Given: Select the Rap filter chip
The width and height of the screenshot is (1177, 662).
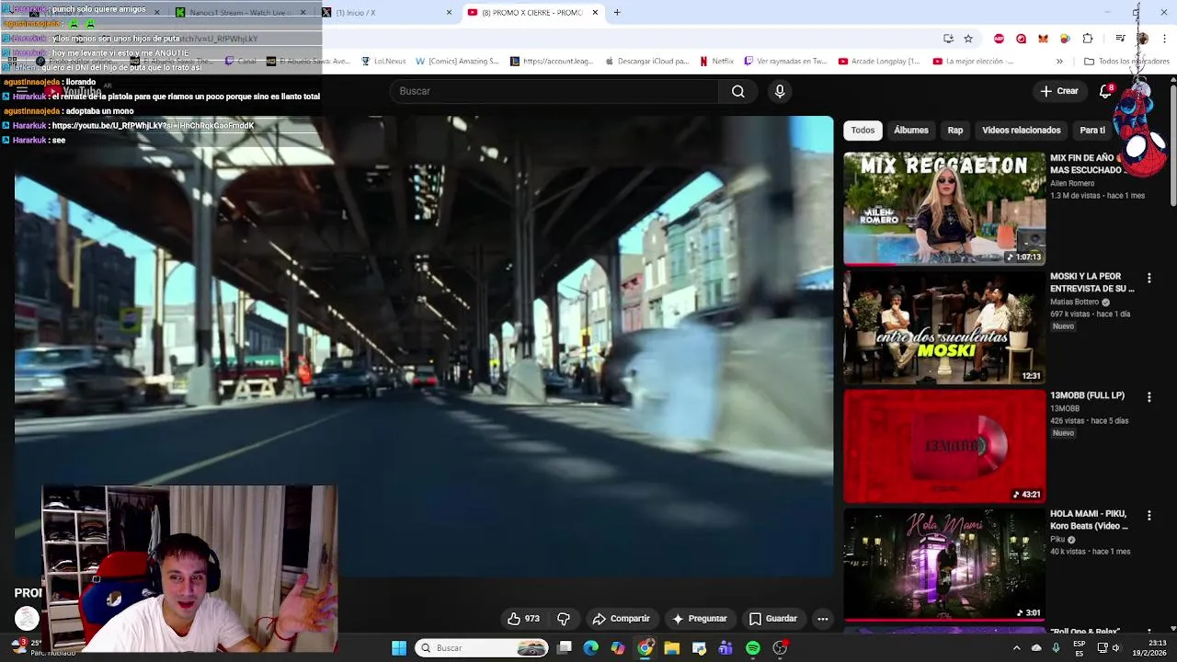Looking at the screenshot, I should (955, 131).
